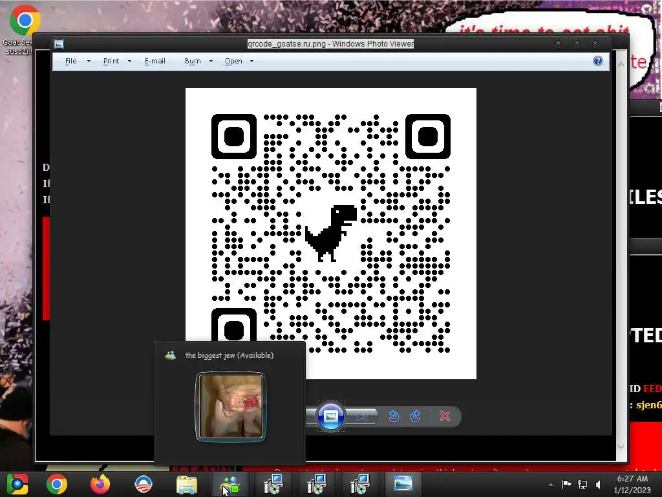Viewport: 662px width, 497px height.
Task: Switch to the Photo Viewer taskbar button
Action: click(403, 484)
